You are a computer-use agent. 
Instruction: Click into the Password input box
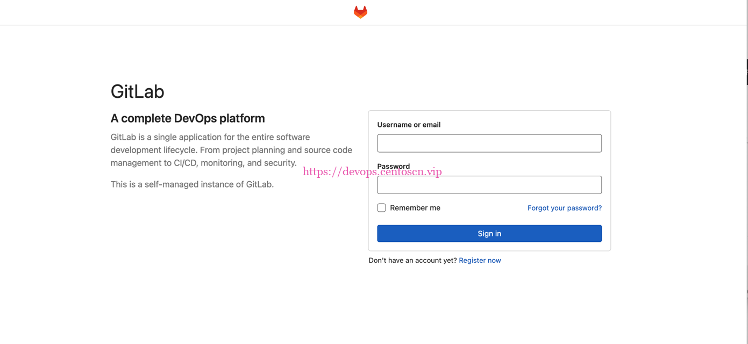(489, 185)
